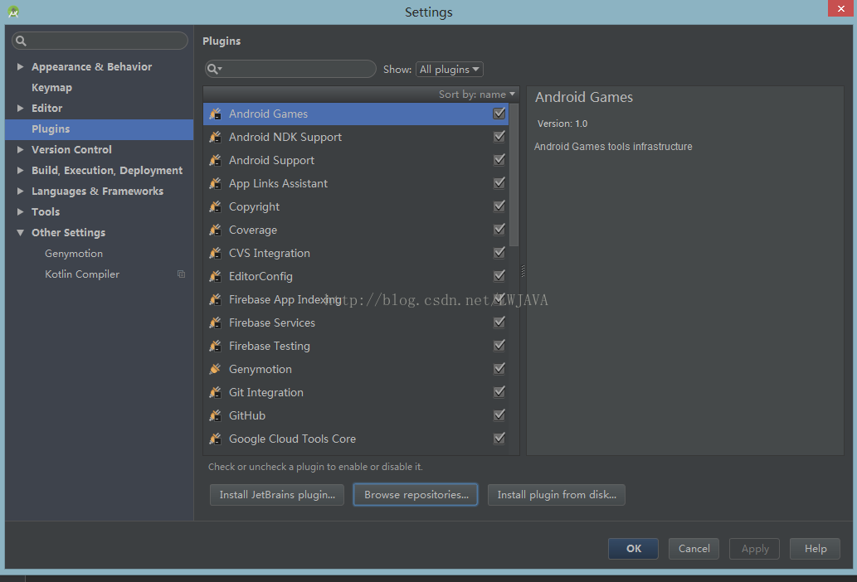Select Plugins in settings tree
Screen dimensions: 857x582
[x=99, y=129]
